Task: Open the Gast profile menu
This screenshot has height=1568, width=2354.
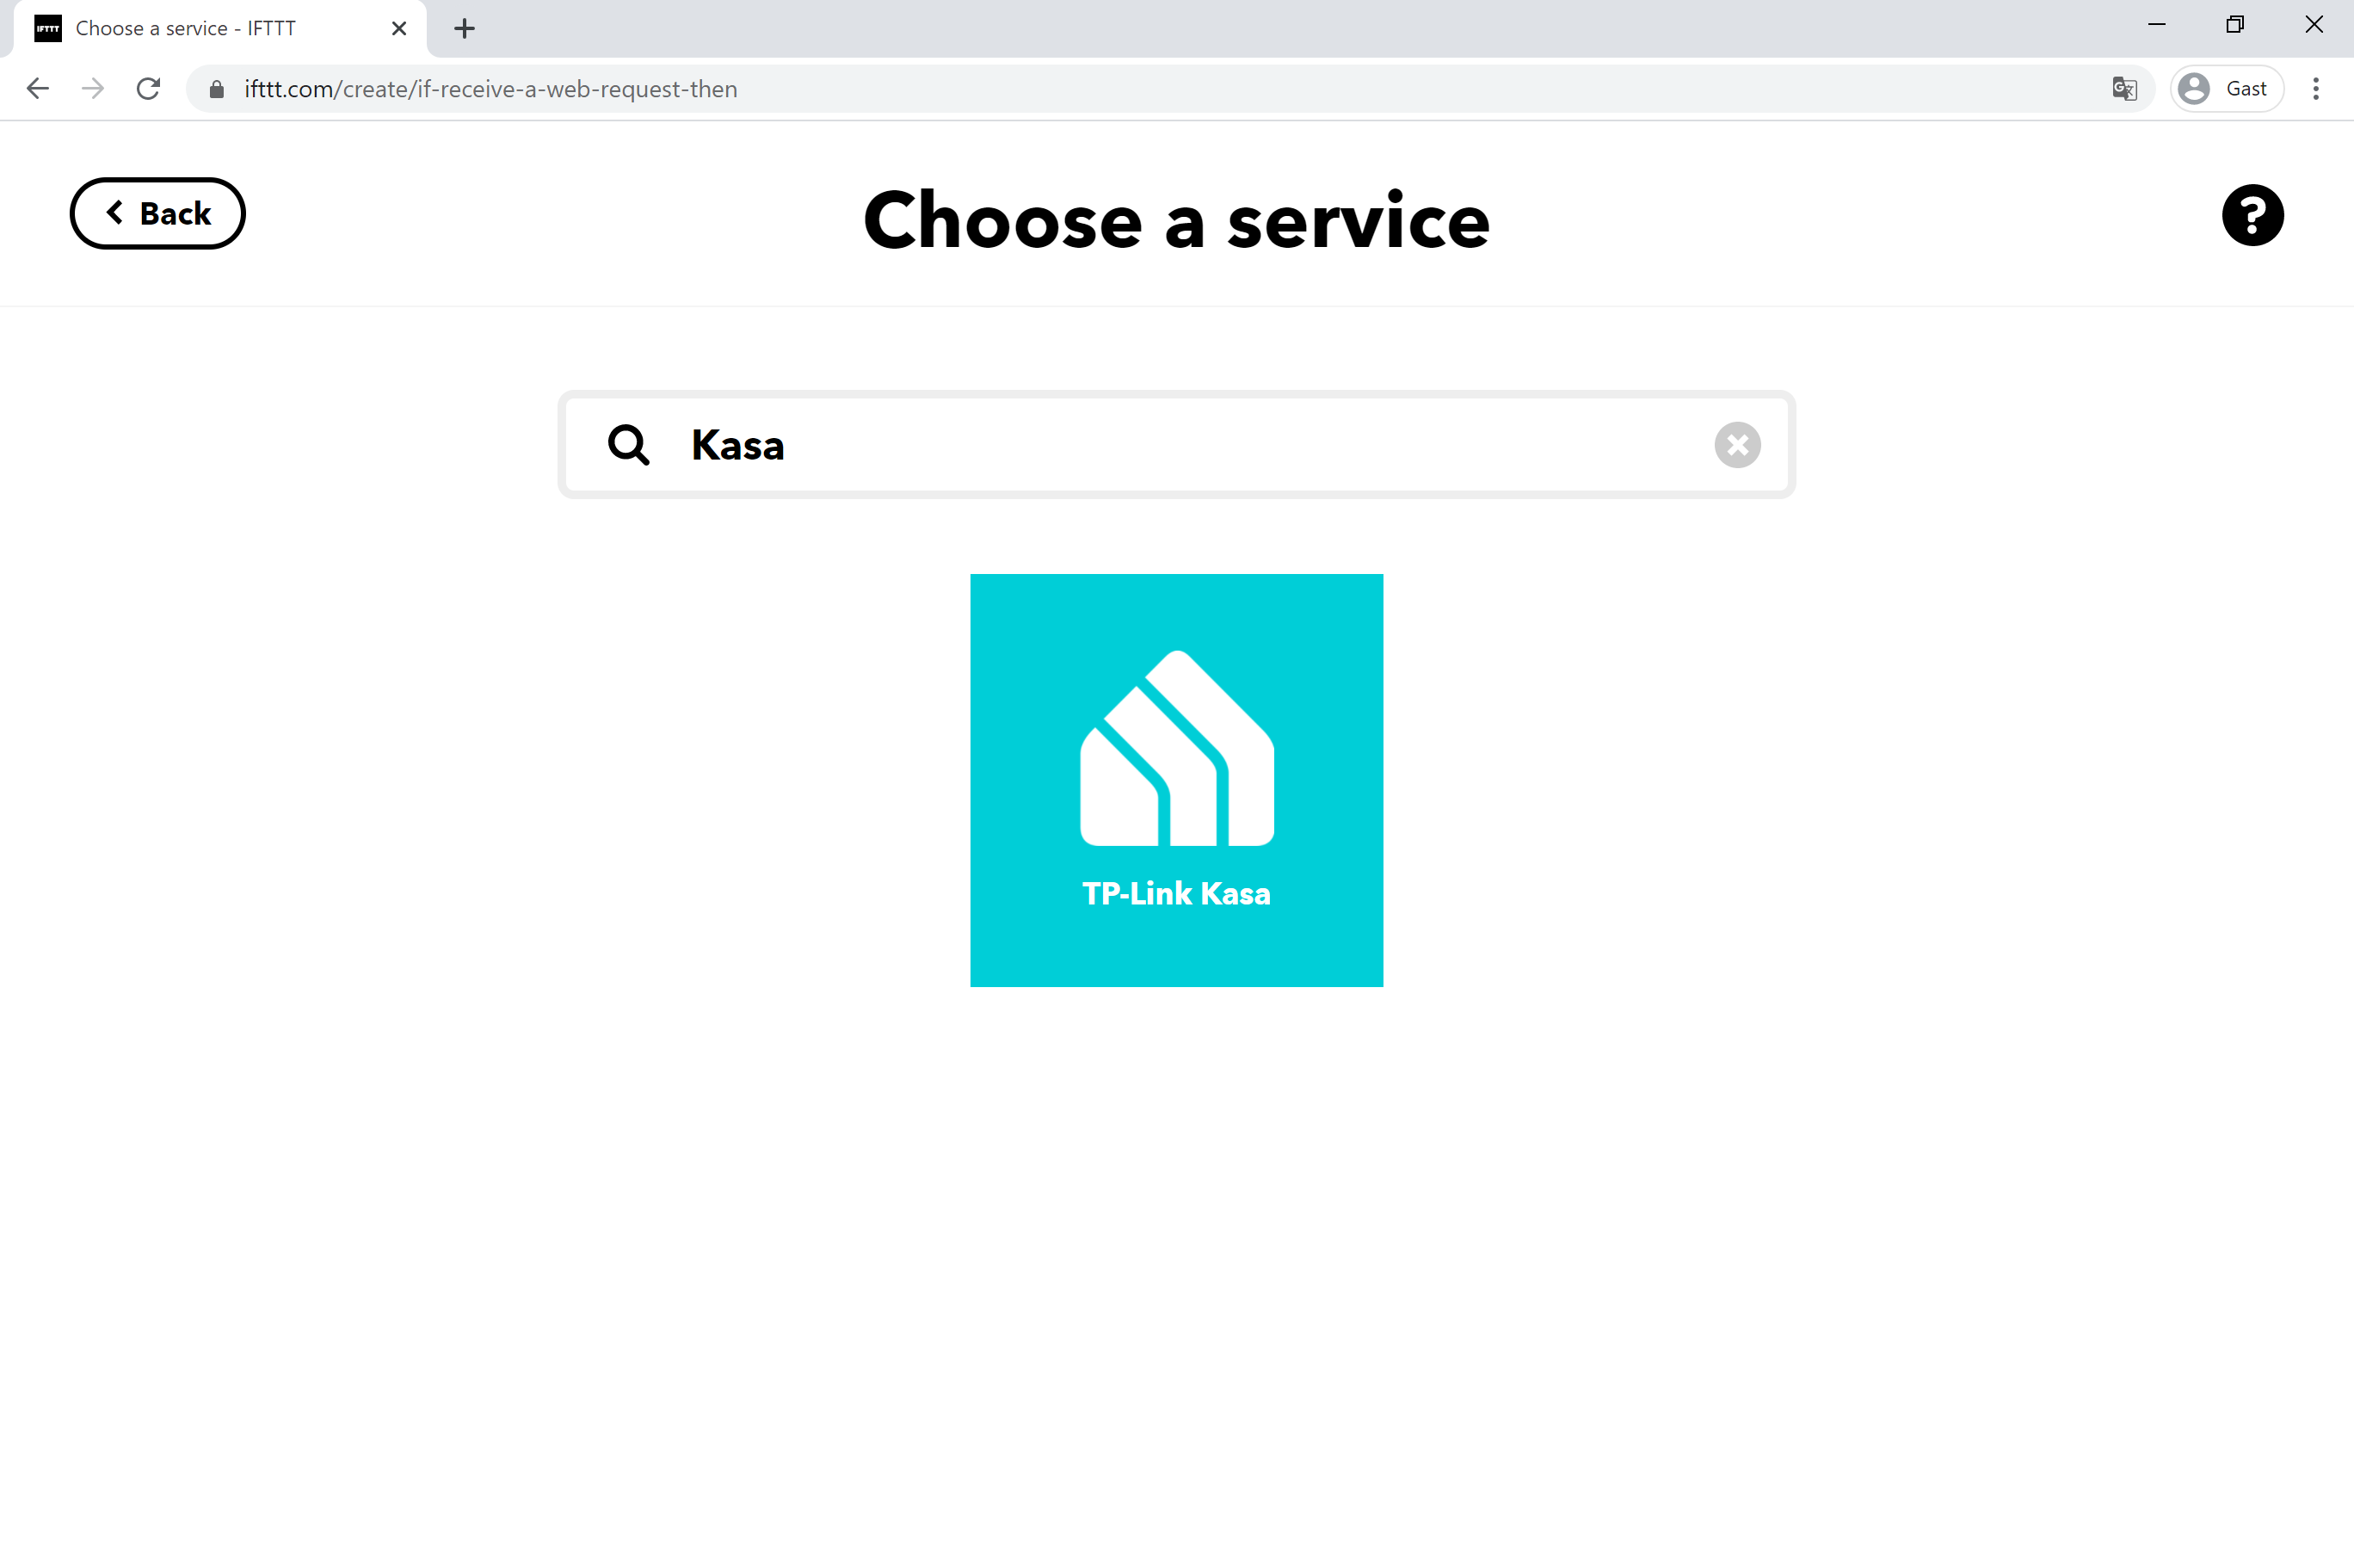Action: [2226, 89]
